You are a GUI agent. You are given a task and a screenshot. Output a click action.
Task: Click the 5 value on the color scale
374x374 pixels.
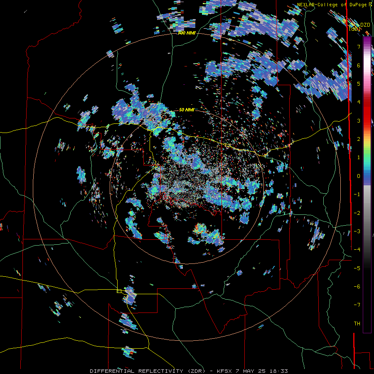point(359,84)
